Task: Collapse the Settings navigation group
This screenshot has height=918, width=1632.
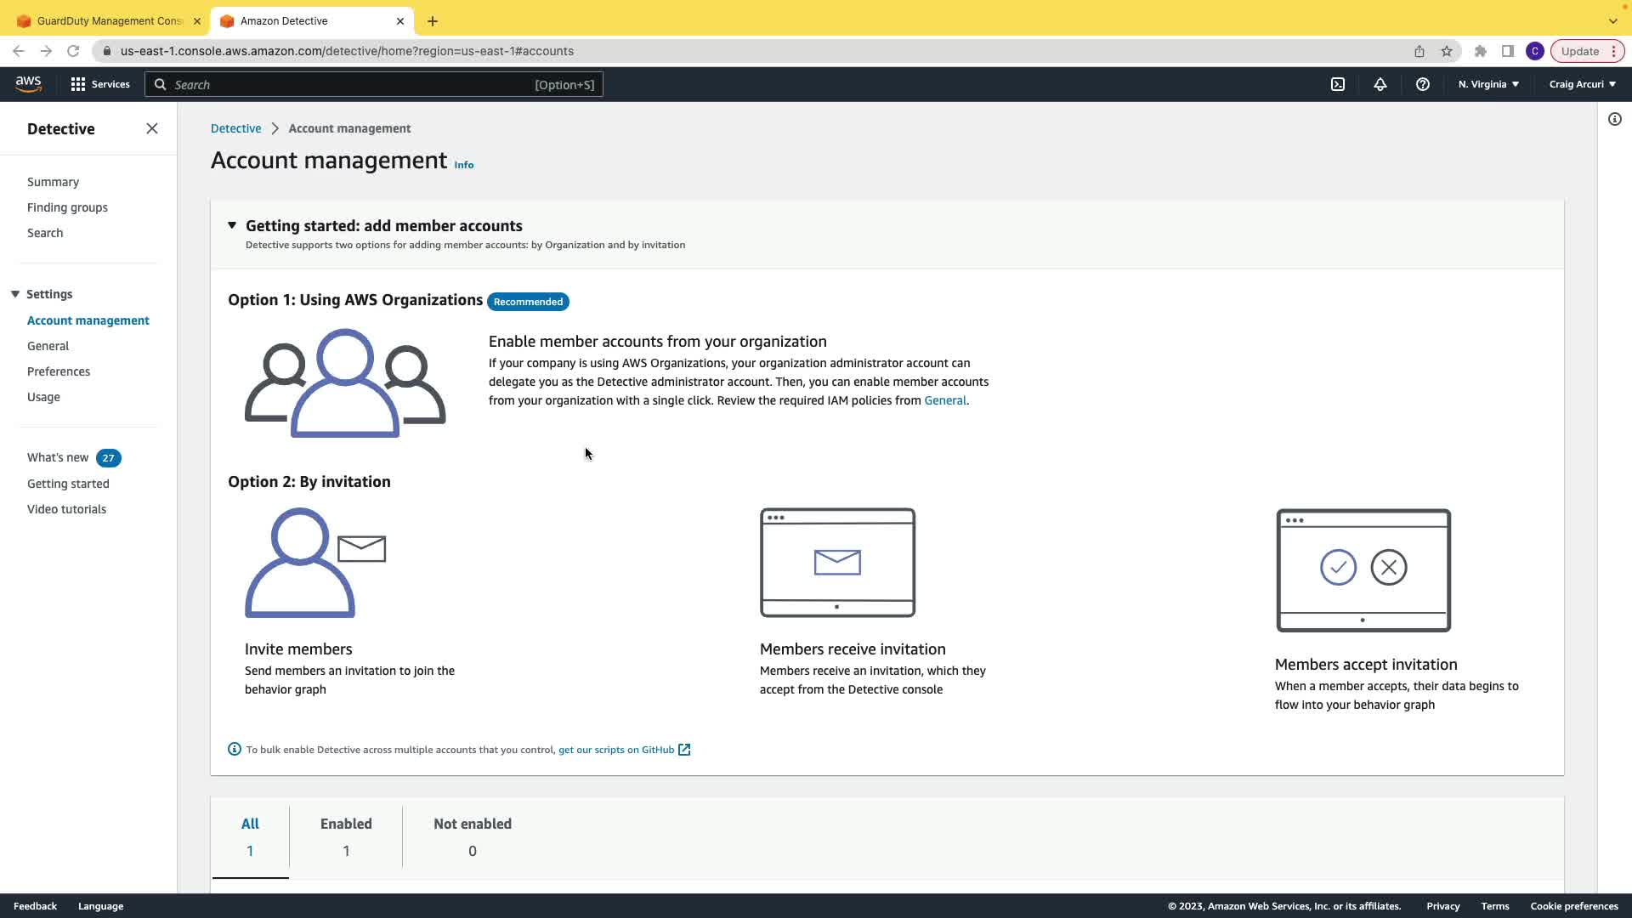Action: click(15, 294)
